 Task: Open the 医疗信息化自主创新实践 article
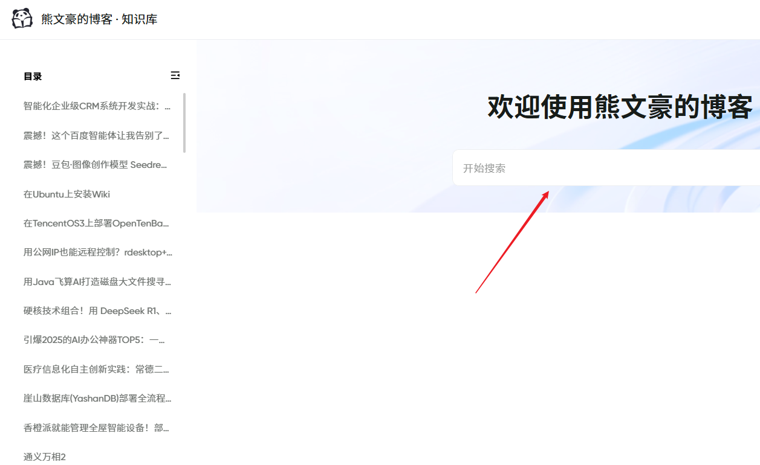tap(96, 369)
